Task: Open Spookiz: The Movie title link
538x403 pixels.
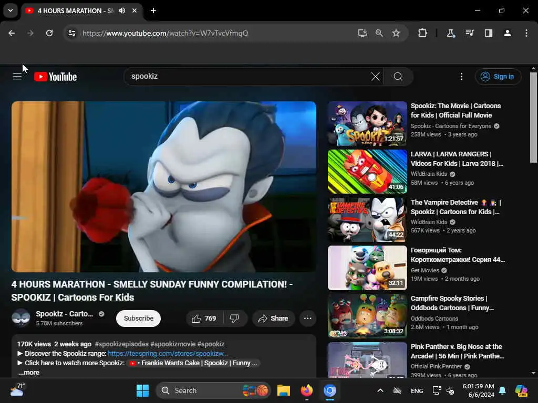Action: (x=456, y=110)
